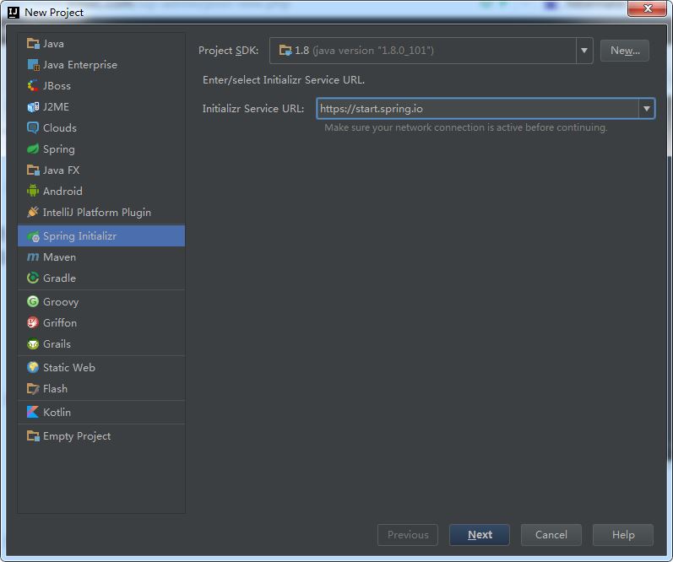This screenshot has width=673, height=562.
Task: Choose the "Static Web" label
Action: [69, 367]
